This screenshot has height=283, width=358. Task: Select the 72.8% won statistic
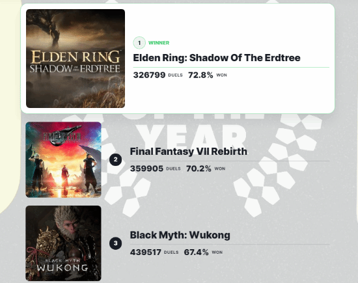pyautogui.click(x=200, y=75)
